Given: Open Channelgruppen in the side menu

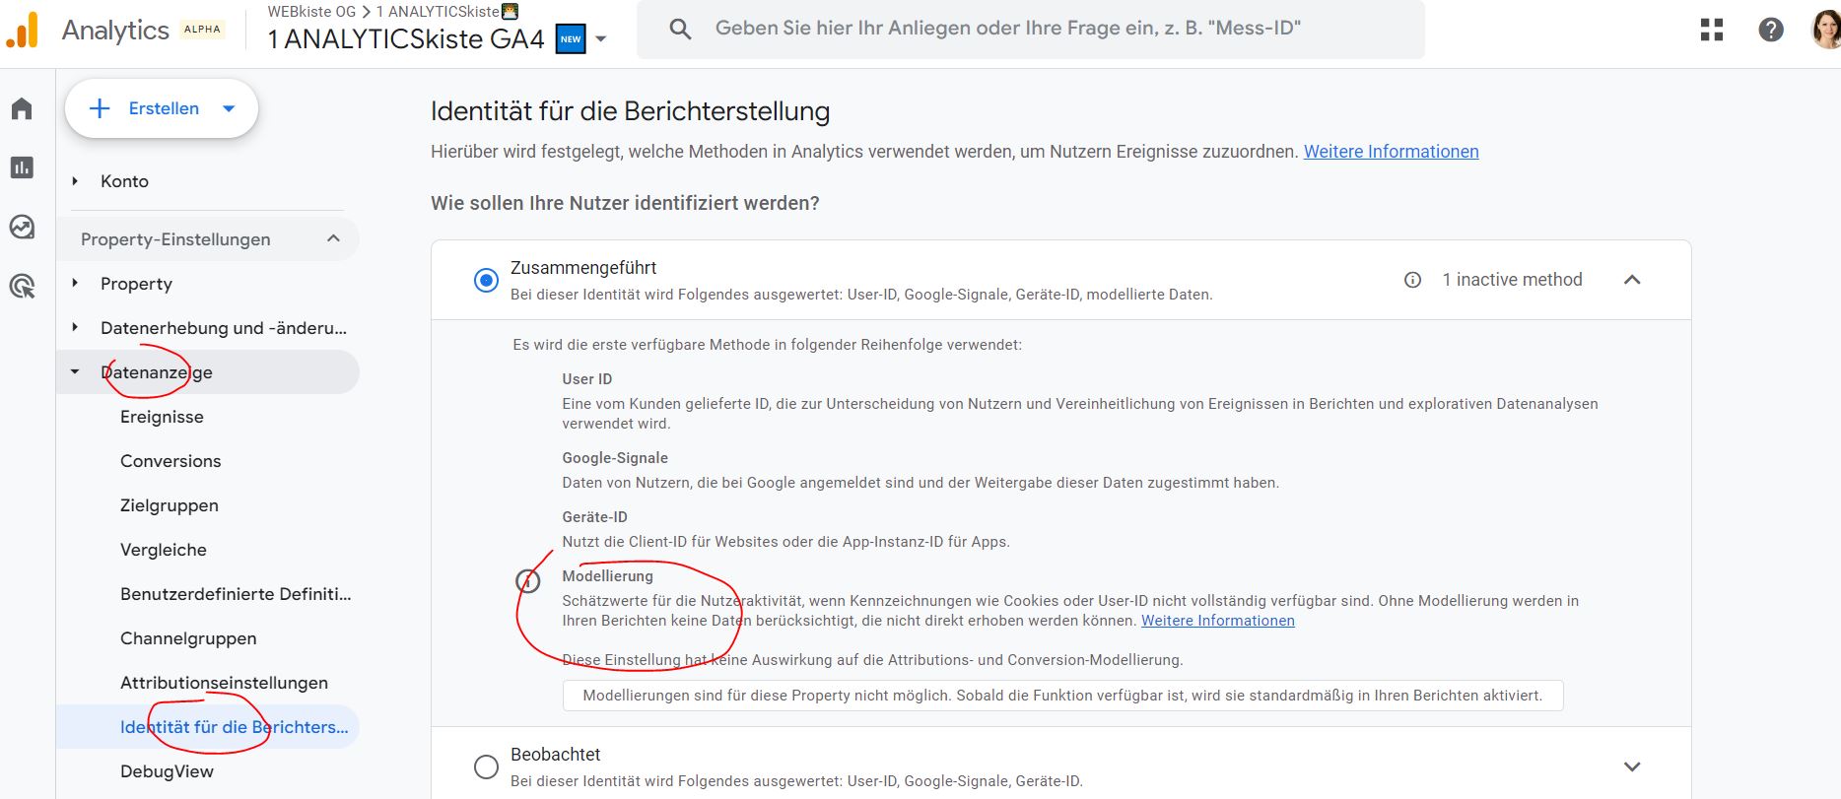Looking at the screenshot, I should coord(188,638).
